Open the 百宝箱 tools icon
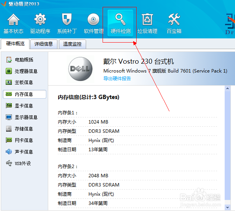 [x=174, y=19]
